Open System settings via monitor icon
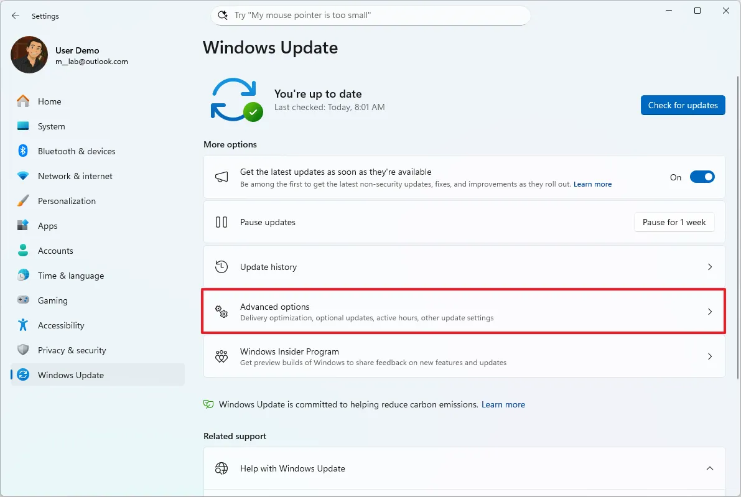 coord(23,126)
